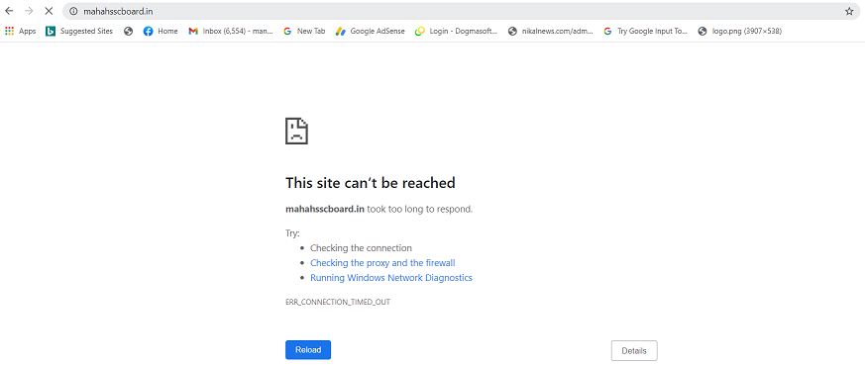865x365 pixels.
Task: View site information icon in address bar
Action: 73,11
